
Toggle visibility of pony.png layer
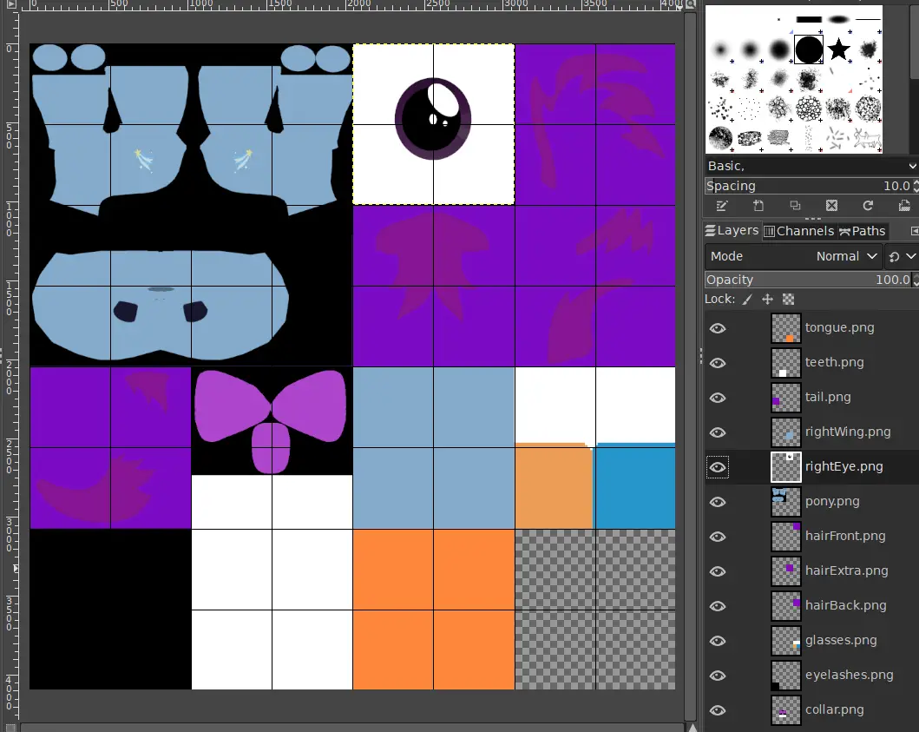(x=718, y=502)
